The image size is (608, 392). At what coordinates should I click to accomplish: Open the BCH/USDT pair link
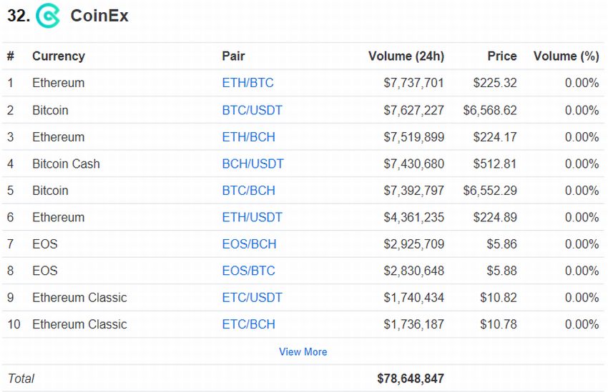(x=252, y=164)
